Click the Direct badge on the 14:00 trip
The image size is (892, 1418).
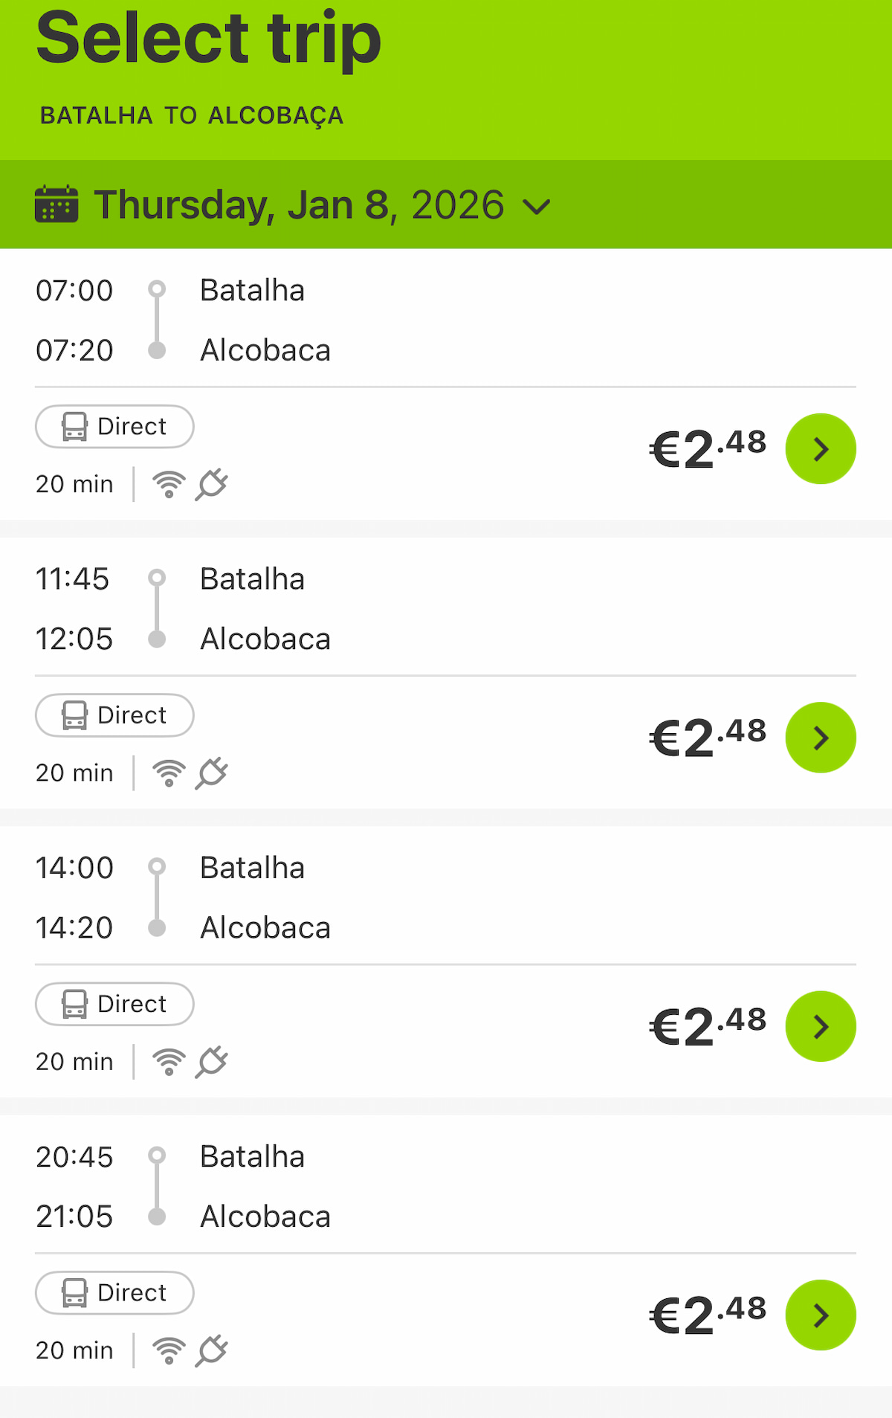click(x=114, y=1004)
